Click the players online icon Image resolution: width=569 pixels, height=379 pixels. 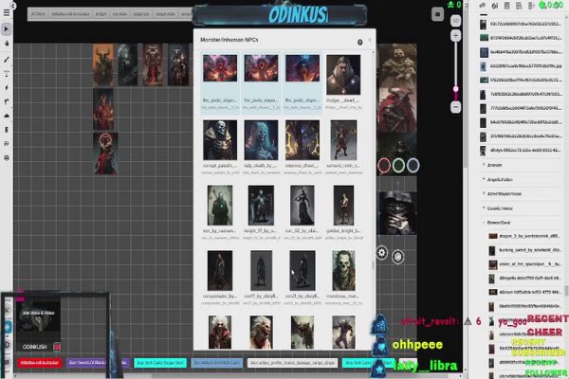tap(451, 5)
